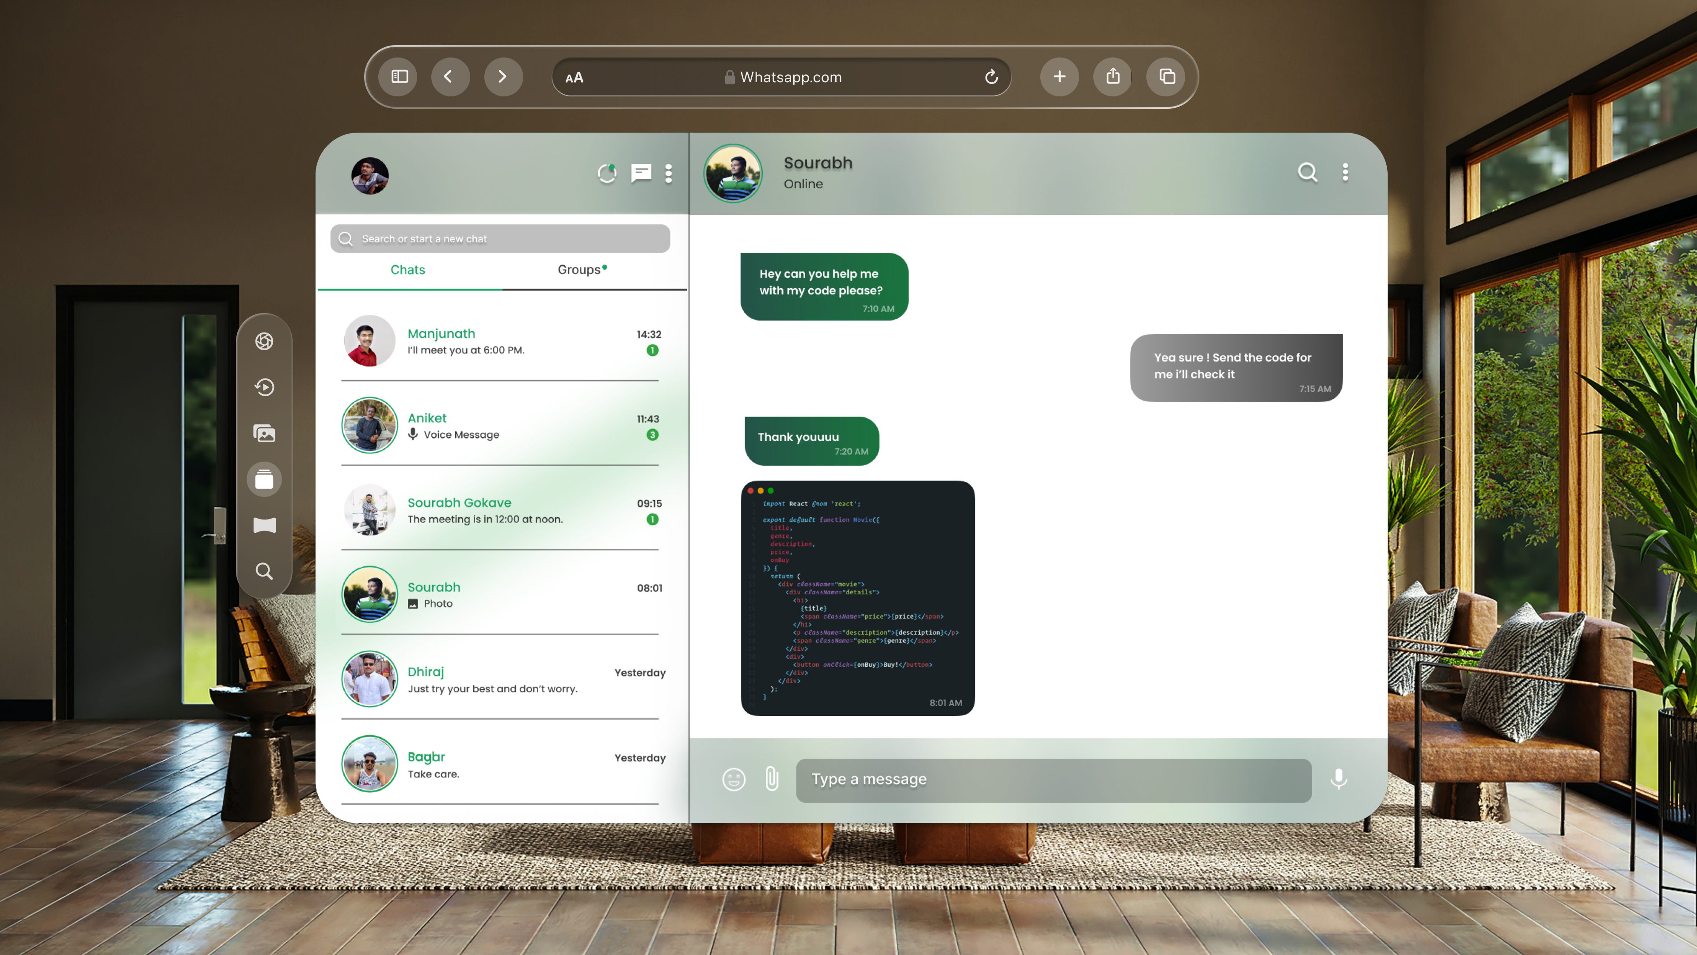Open a new browser tab with plus

click(x=1059, y=77)
